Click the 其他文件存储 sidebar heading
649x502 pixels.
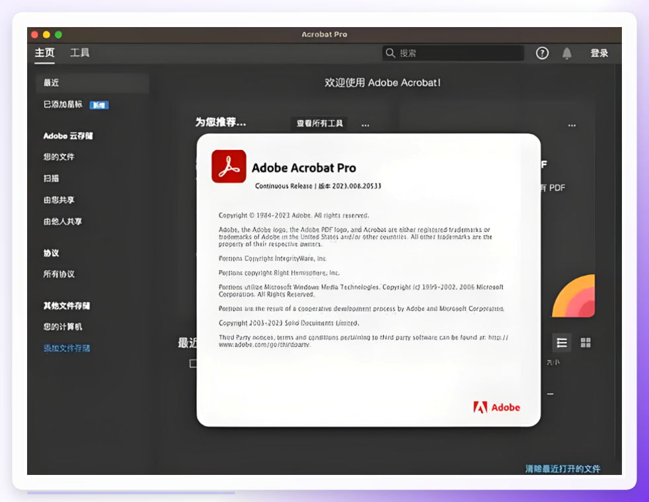point(67,306)
